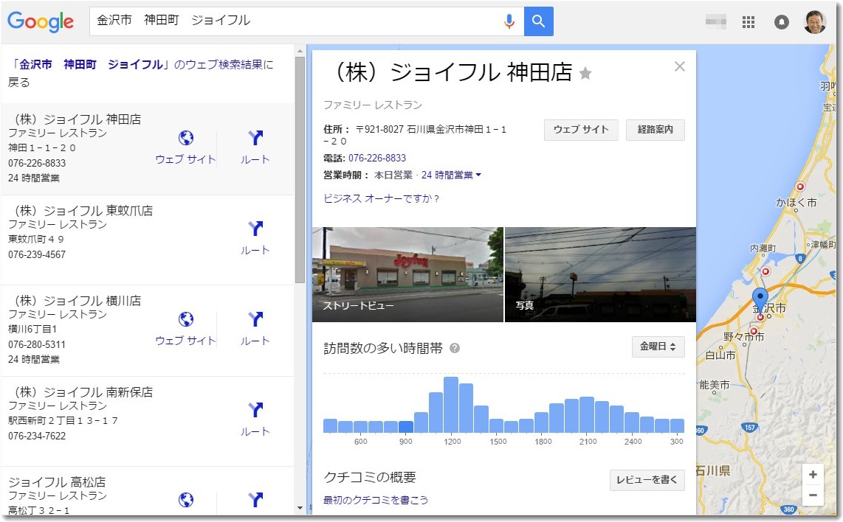
Task: Select ジョイフル 高松店 list title
Action: 57,482
